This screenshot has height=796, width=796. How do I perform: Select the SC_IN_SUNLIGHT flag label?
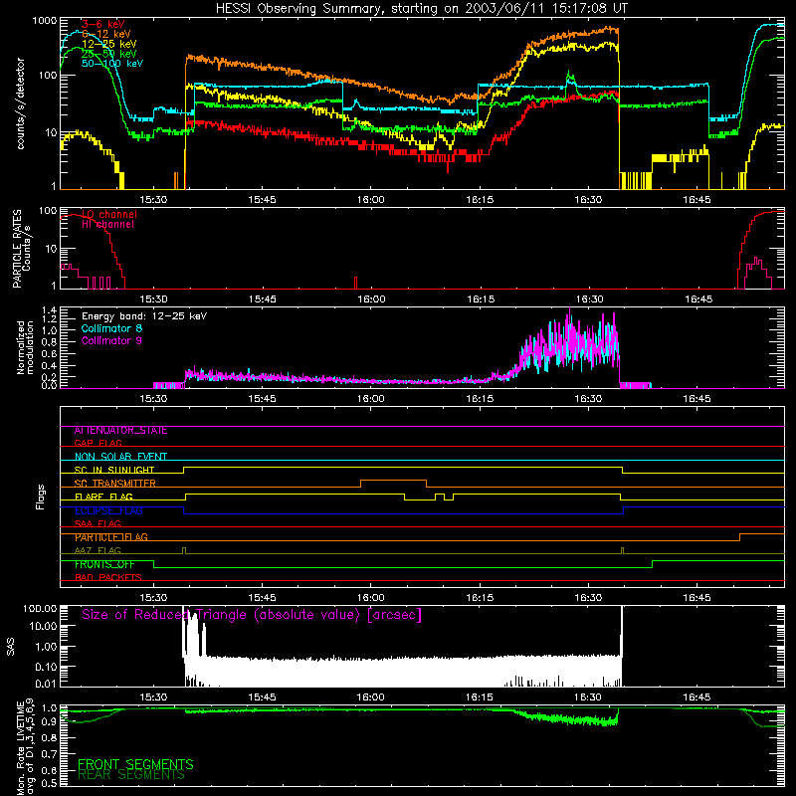click(x=114, y=470)
